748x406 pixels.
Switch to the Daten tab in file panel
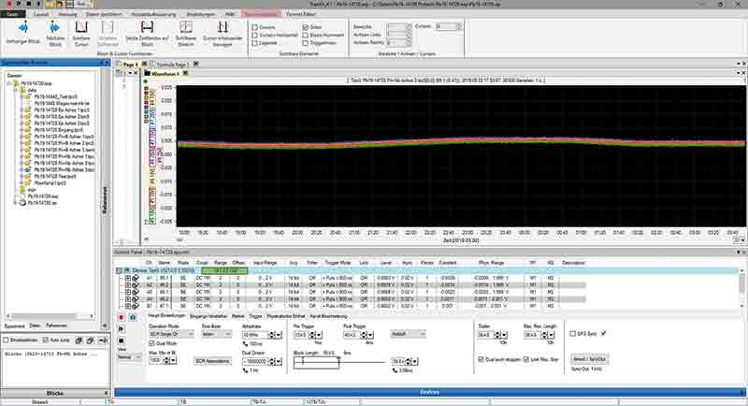35,326
